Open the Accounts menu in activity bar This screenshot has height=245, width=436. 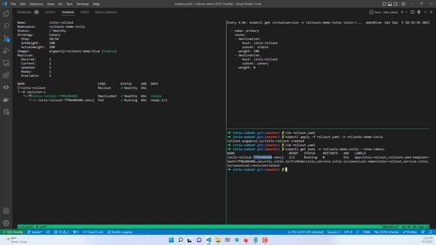pyautogui.click(x=6, y=211)
